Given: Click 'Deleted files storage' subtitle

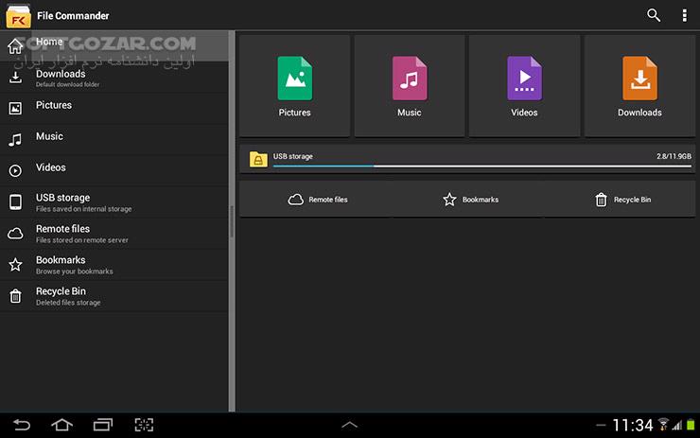Looking at the screenshot, I should point(68,303).
